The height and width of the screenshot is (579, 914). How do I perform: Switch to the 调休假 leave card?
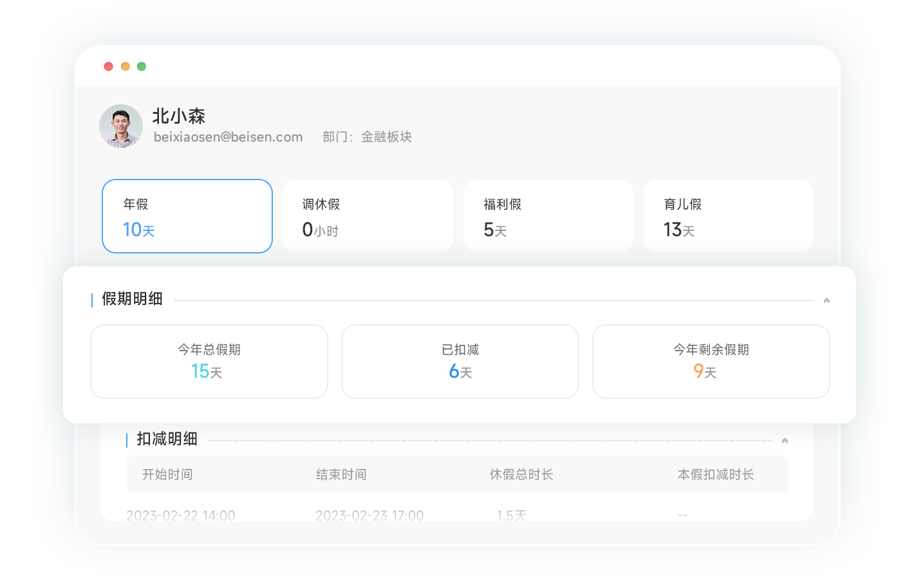[x=368, y=216]
